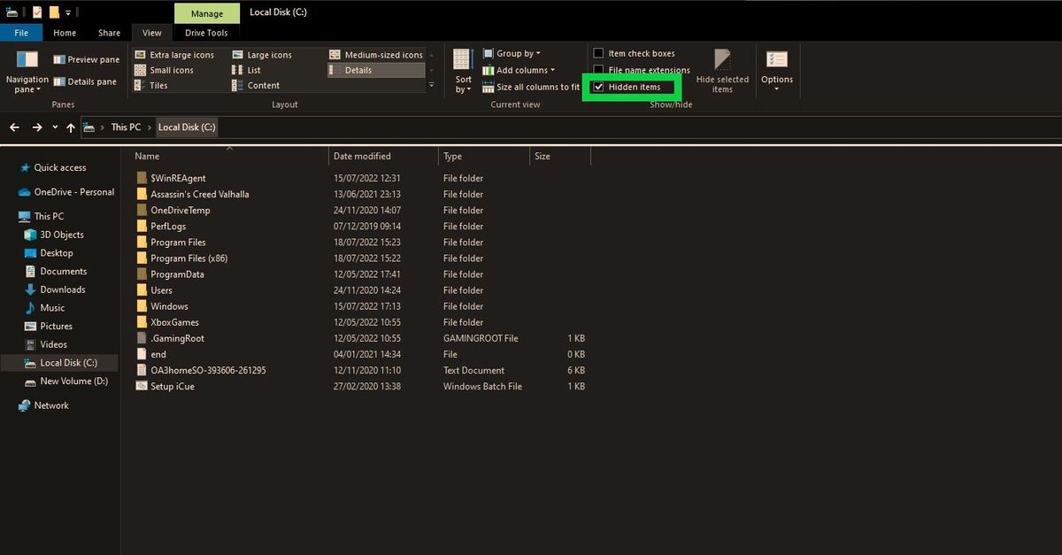Switch to the Home ribbon tab
This screenshot has width=1062, height=555.
click(65, 32)
